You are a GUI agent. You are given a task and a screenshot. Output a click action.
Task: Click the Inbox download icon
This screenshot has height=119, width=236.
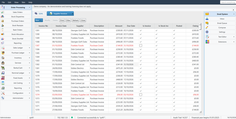(207, 19)
